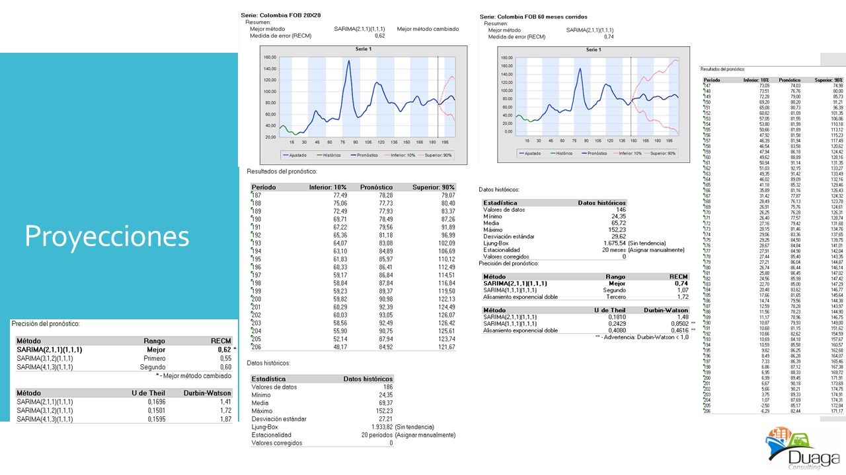
Task: Click RECM value 0,55 for SARIMA(3,1,2)(1,1,1)
Action: pyautogui.click(x=225, y=358)
